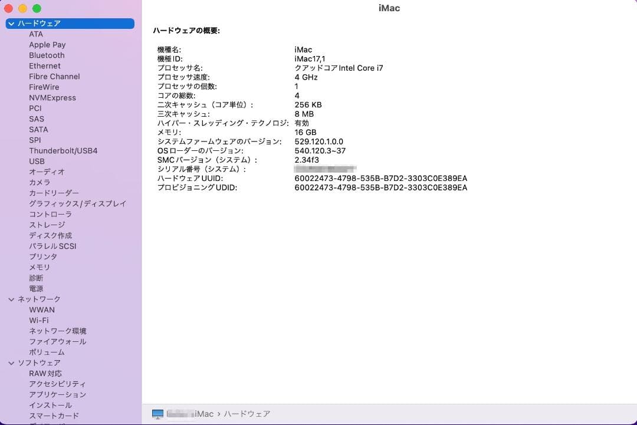Screen dimensions: 637x425
Task: Click the 4 GHz processor speed value
Action: pyautogui.click(x=306, y=77)
